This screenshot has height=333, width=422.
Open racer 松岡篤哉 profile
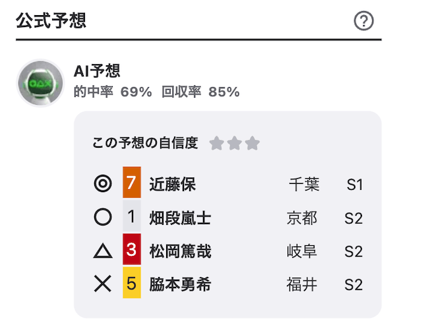(180, 251)
